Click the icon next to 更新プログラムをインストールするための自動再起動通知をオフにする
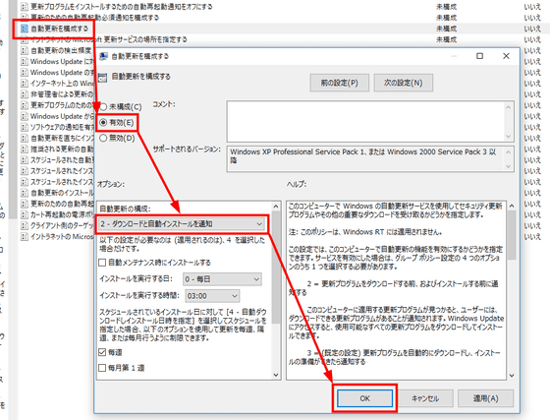This screenshot has height=420, width=550. click(x=25, y=6)
